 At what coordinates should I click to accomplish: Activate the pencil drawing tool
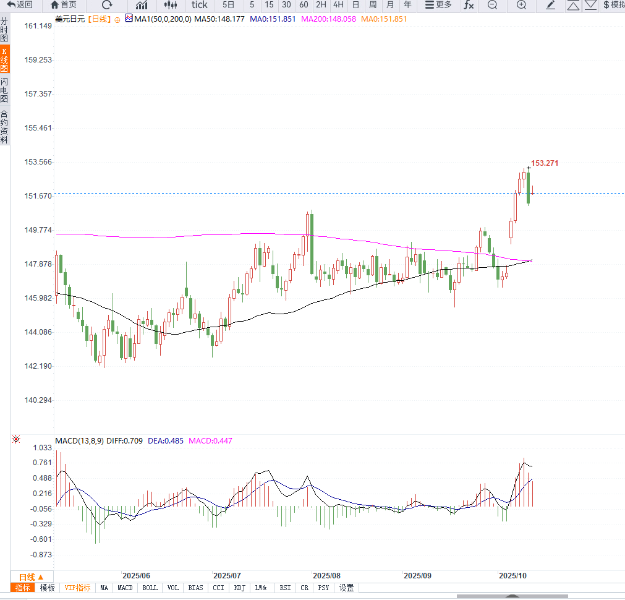coord(550,5)
